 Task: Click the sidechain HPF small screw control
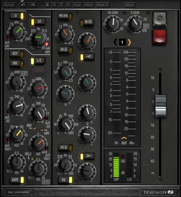tap(42, 130)
